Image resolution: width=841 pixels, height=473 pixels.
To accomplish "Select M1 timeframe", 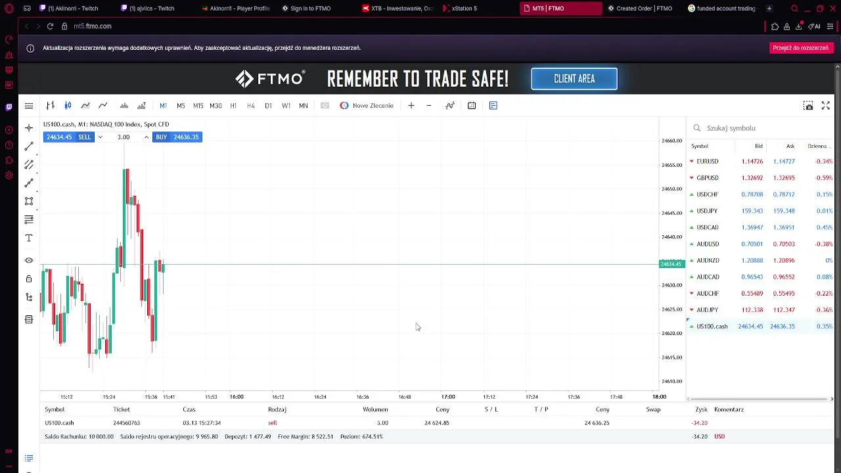I will 163,106.
